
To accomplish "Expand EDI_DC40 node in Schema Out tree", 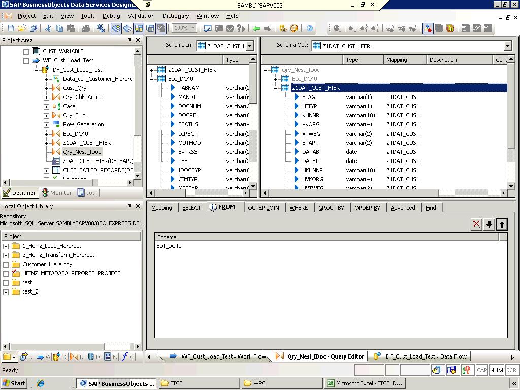I will [275, 79].
